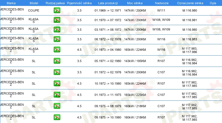
Task: Click the Pojemność silnika column header
Action: (79, 3)
